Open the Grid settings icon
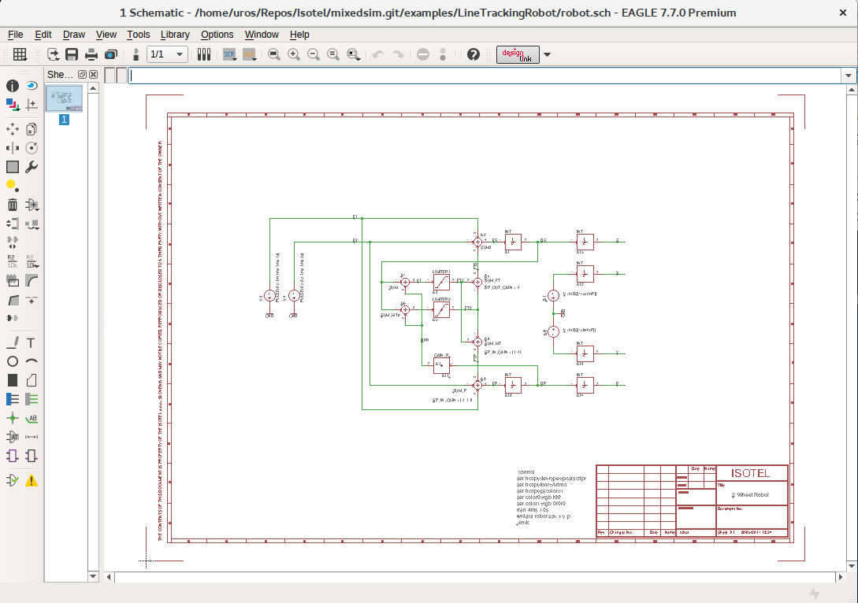The height and width of the screenshot is (603, 858). pos(20,54)
